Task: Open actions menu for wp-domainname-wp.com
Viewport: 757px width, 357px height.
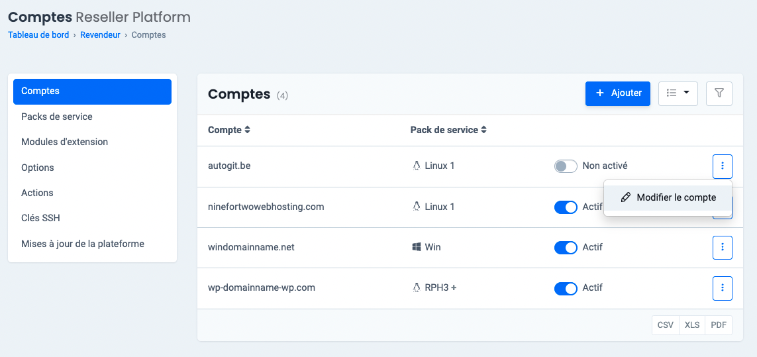Action: [x=722, y=288]
